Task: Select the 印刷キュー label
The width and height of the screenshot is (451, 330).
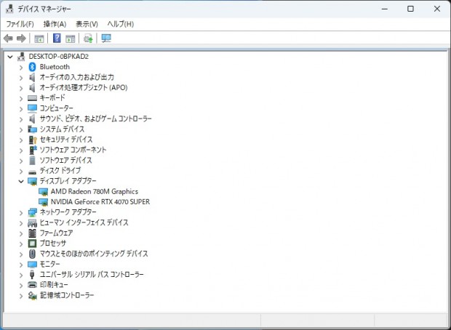Action: (54, 285)
